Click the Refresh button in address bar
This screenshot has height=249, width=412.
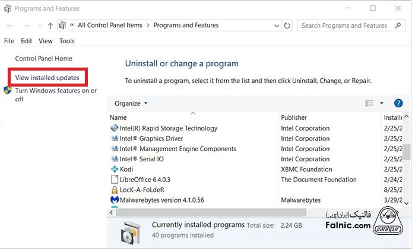click(288, 26)
